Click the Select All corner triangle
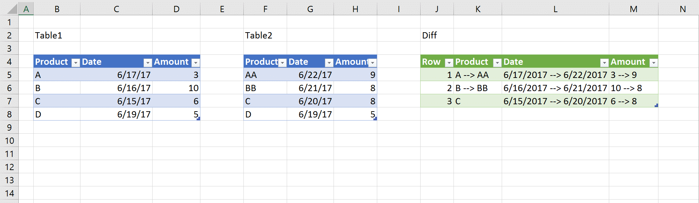This screenshot has height=203, width=699. pos(12,9)
